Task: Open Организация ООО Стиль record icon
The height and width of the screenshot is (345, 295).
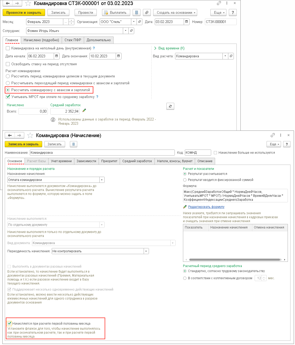Action: coord(140,22)
